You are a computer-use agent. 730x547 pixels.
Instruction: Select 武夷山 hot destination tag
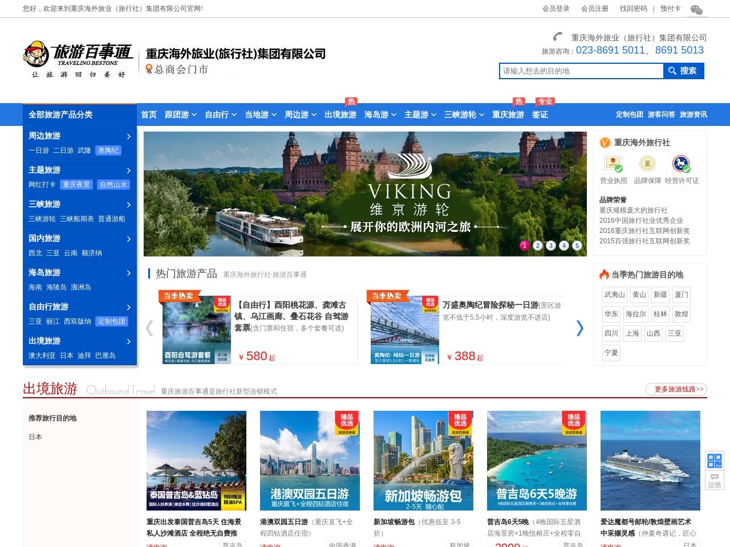click(615, 295)
